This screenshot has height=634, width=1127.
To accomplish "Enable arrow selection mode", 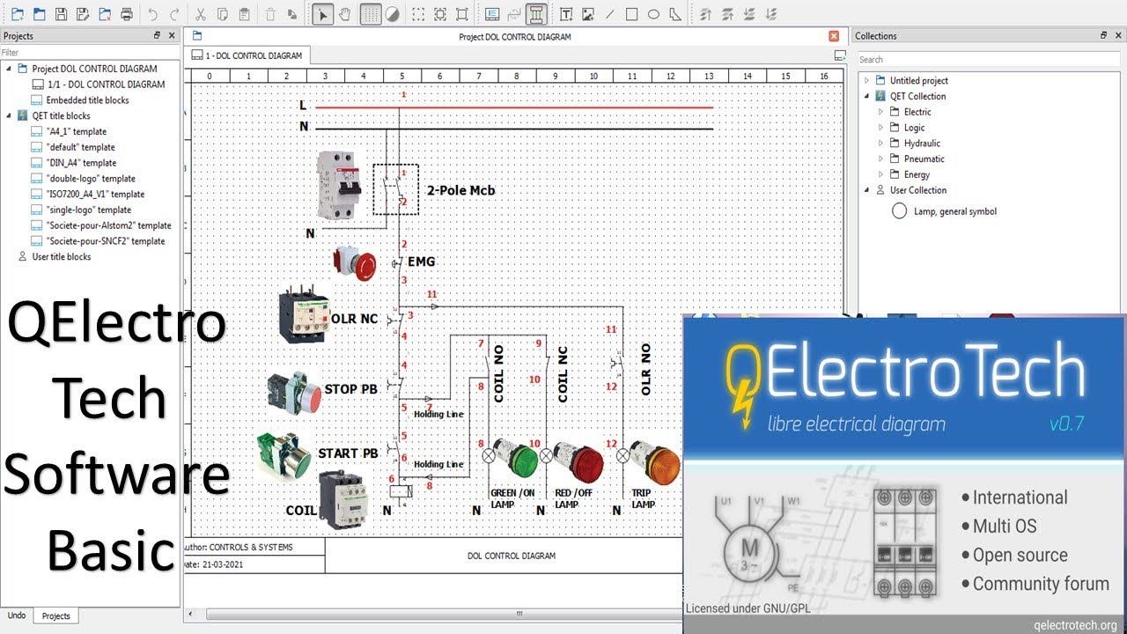I will (x=323, y=14).
